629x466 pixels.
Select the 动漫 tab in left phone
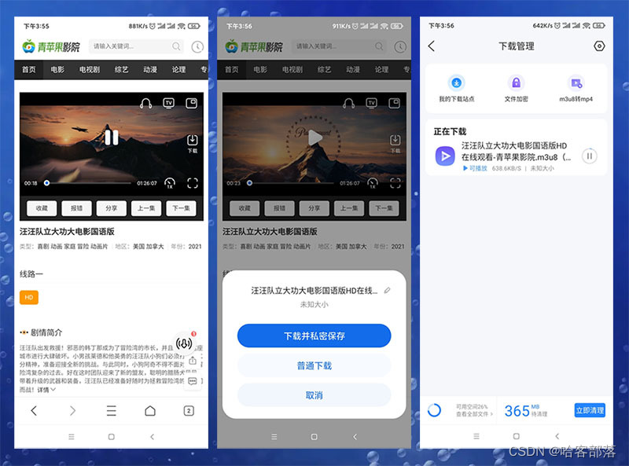tap(150, 69)
